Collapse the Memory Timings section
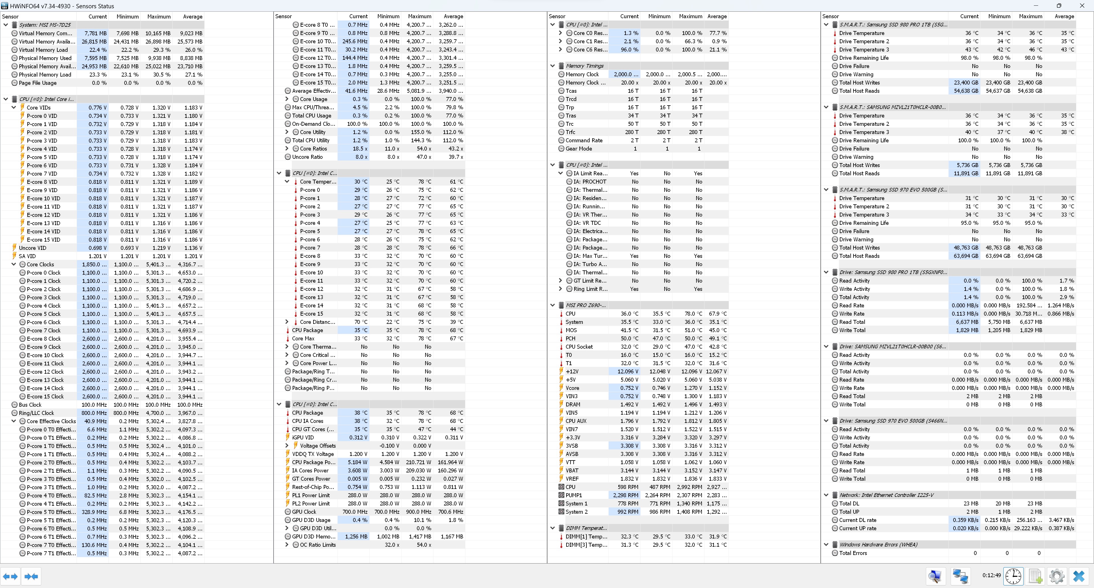The image size is (1094, 588). point(553,66)
